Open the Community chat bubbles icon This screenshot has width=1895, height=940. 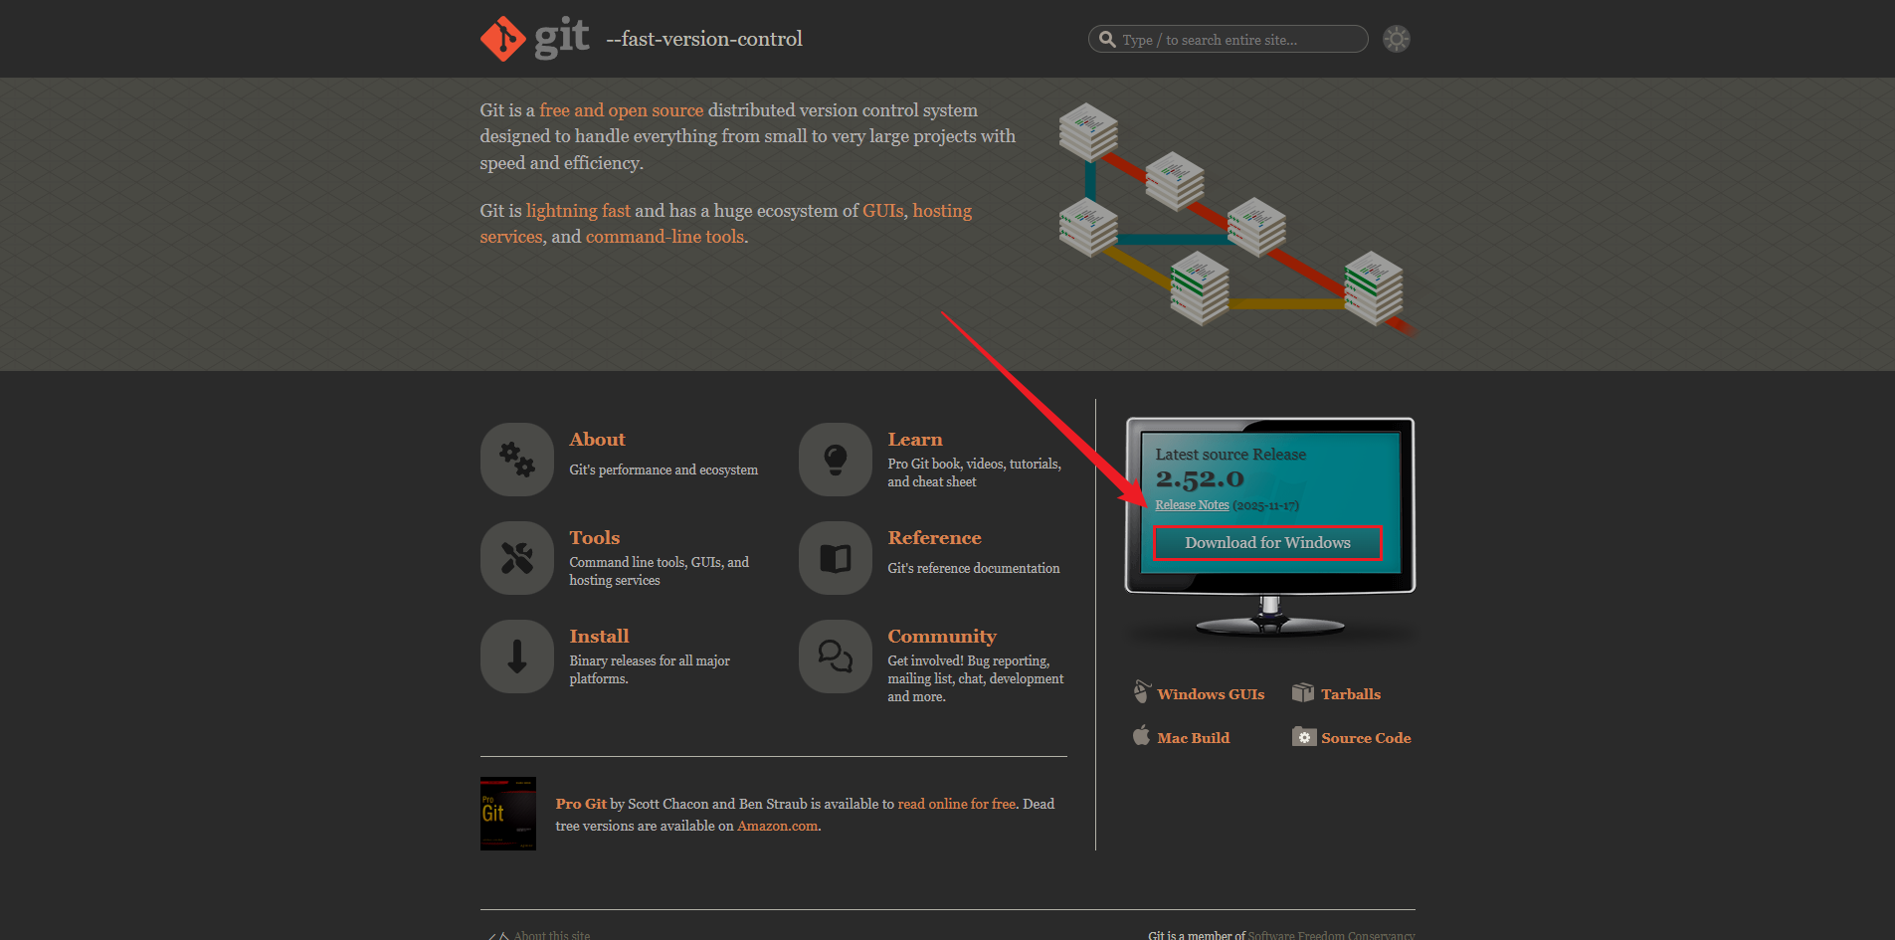click(x=836, y=657)
